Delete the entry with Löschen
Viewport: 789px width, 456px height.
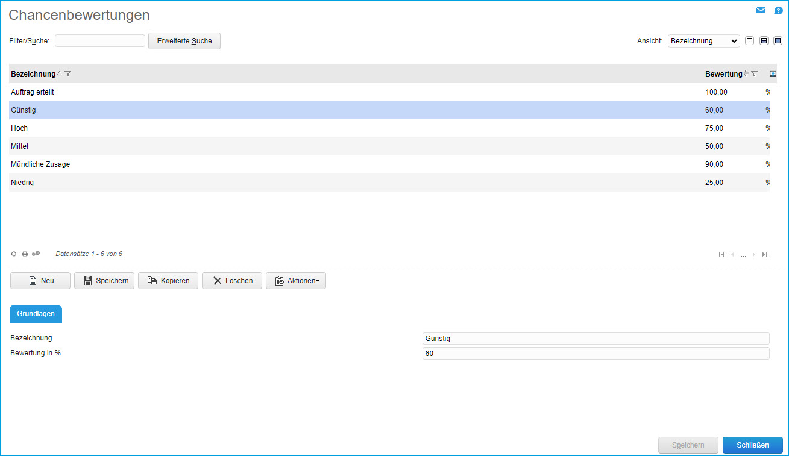tap(232, 281)
